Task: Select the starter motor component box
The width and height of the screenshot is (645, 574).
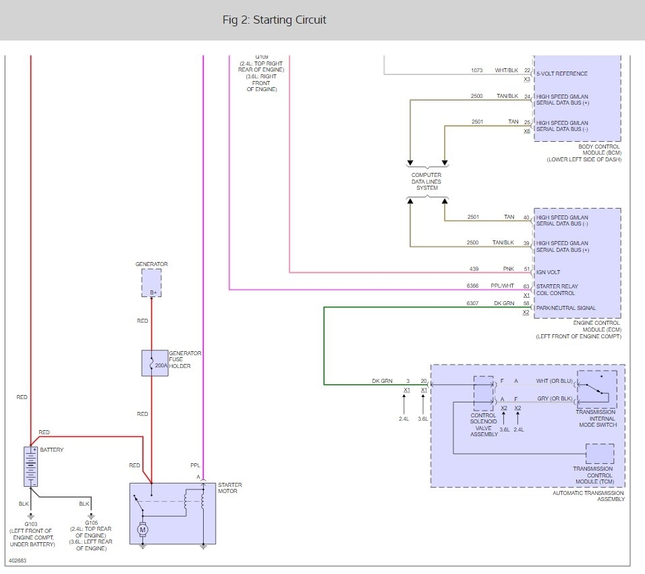Action: click(x=172, y=513)
